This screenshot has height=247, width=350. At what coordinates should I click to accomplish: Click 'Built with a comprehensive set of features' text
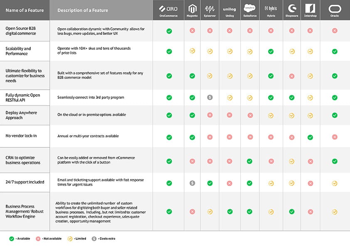click(x=100, y=75)
